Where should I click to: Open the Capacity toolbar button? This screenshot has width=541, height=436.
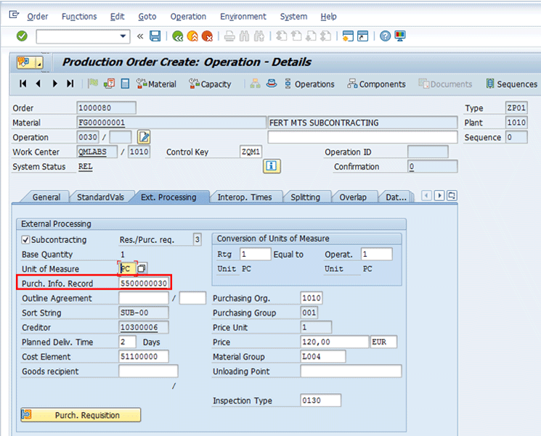click(x=210, y=84)
